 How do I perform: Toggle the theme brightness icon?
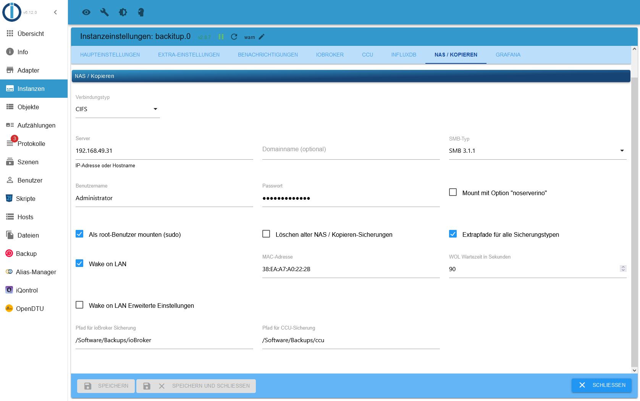[x=123, y=12]
